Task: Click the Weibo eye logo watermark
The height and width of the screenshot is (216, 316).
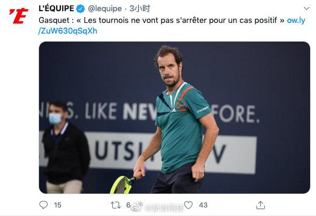Action: [137, 207]
